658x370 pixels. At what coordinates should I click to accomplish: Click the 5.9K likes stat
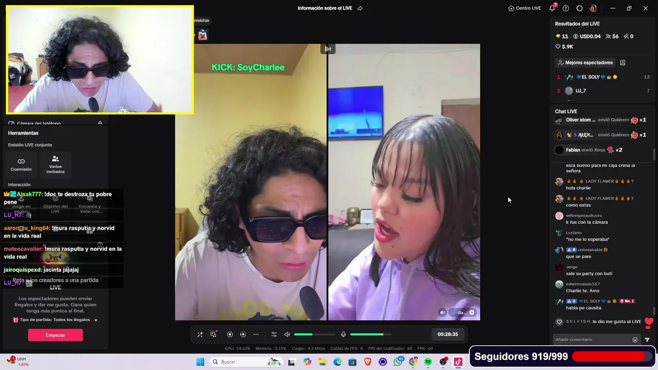click(x=564, y=47)
